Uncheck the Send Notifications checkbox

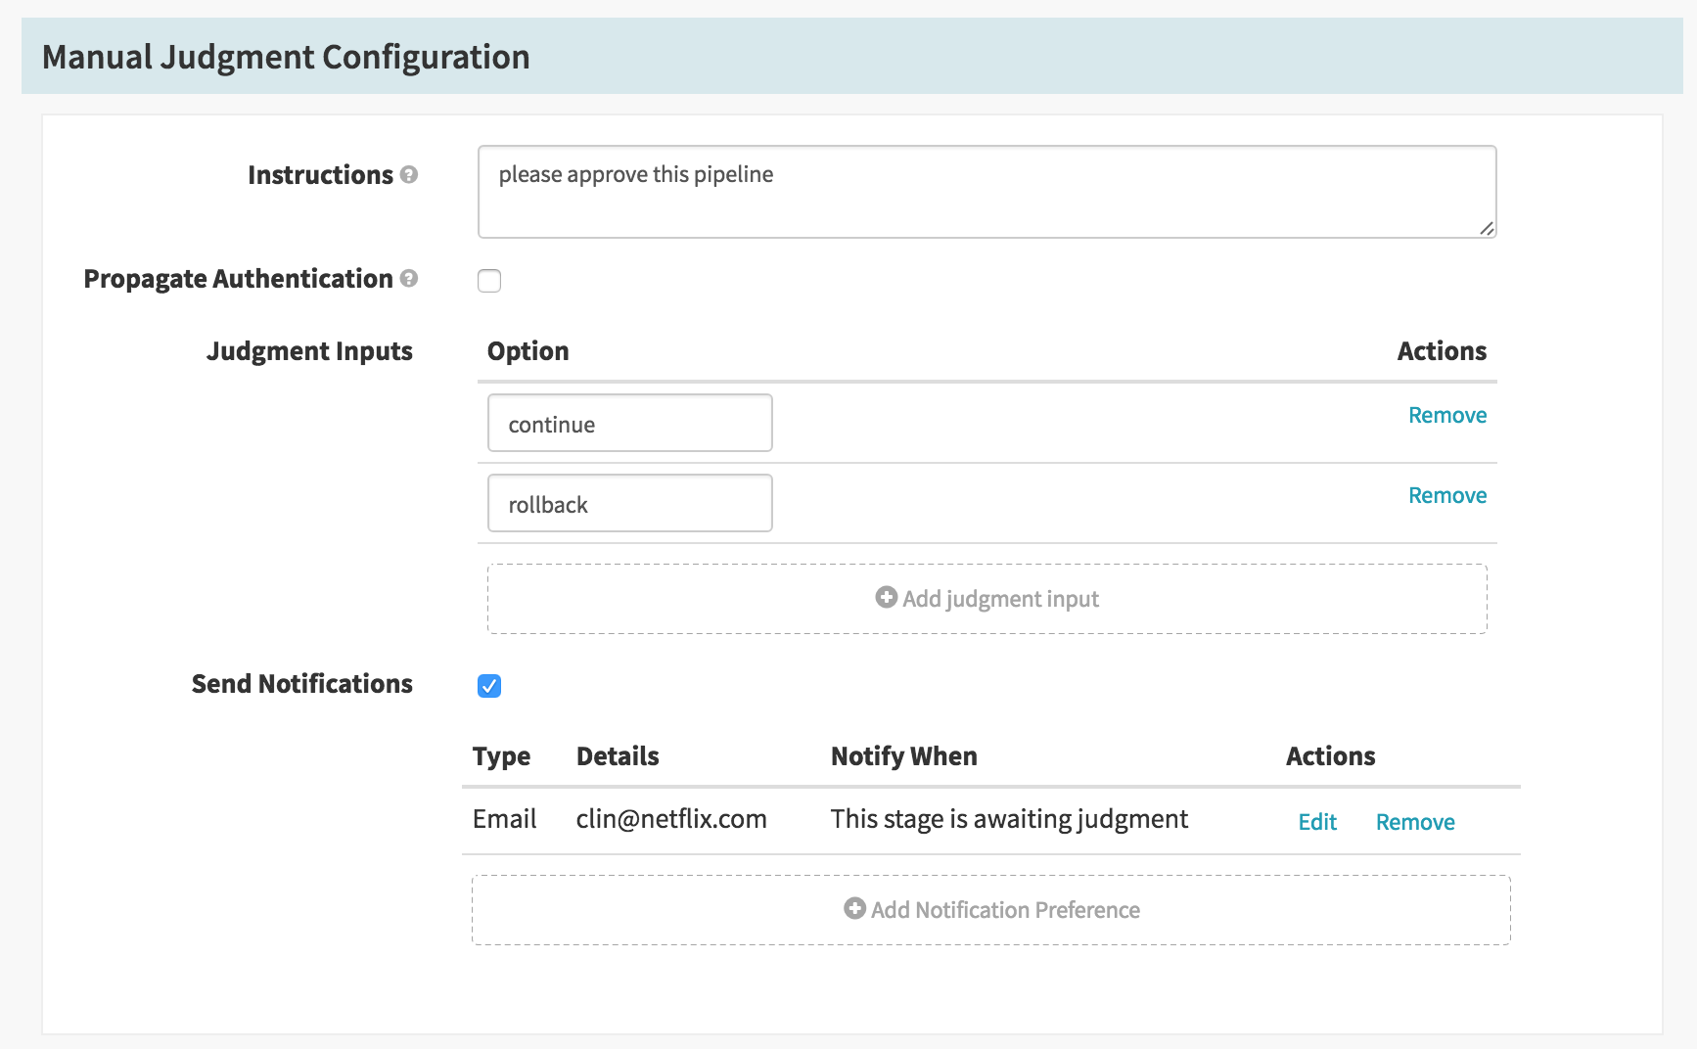click(489, 686)
